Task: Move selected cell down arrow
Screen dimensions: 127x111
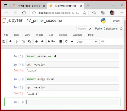Action: coord(42,42)
